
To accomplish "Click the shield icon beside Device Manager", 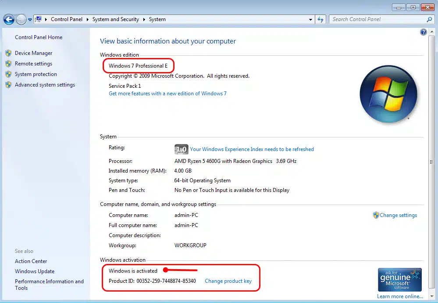I will point(8,53).
